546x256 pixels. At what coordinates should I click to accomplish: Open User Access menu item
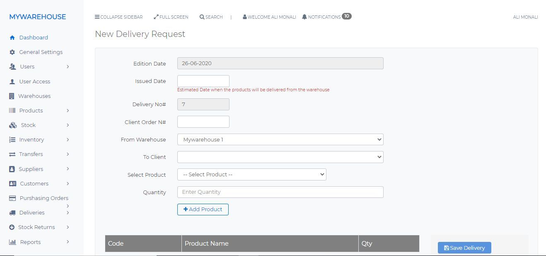pos(34,82)
